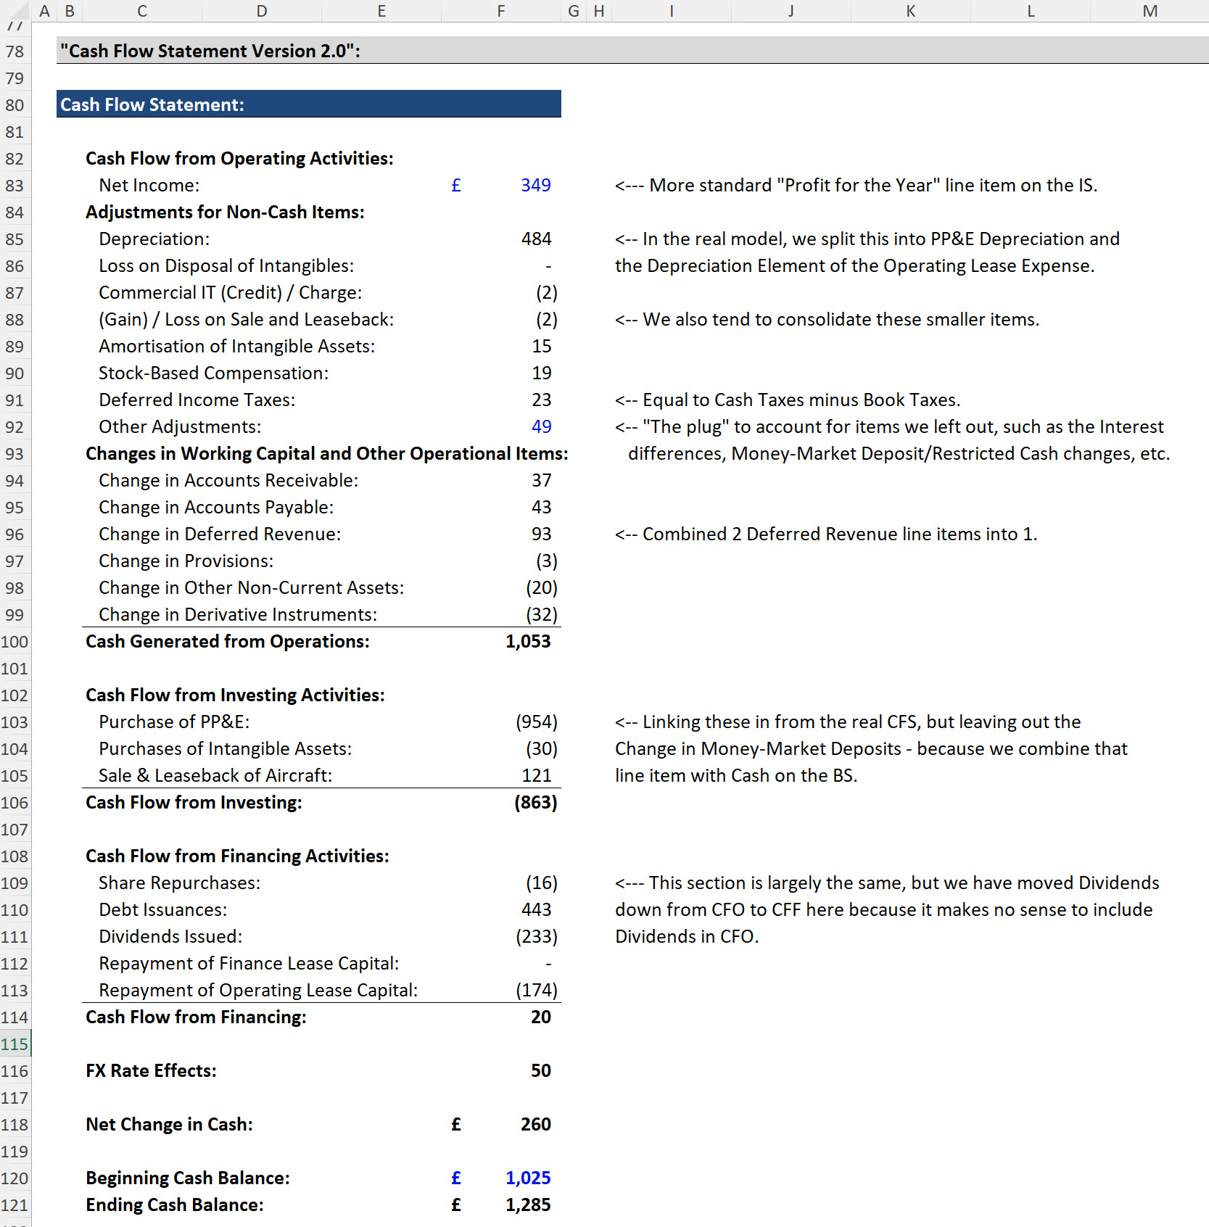Select Ending Cash Balance value 1,285
The image size is (1209, 1227).
click(x=528, y=1205)
